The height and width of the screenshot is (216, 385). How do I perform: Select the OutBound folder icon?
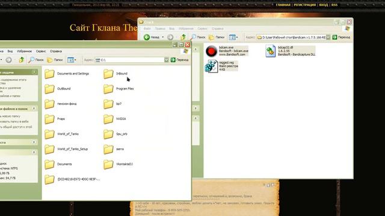click(49, 89)
